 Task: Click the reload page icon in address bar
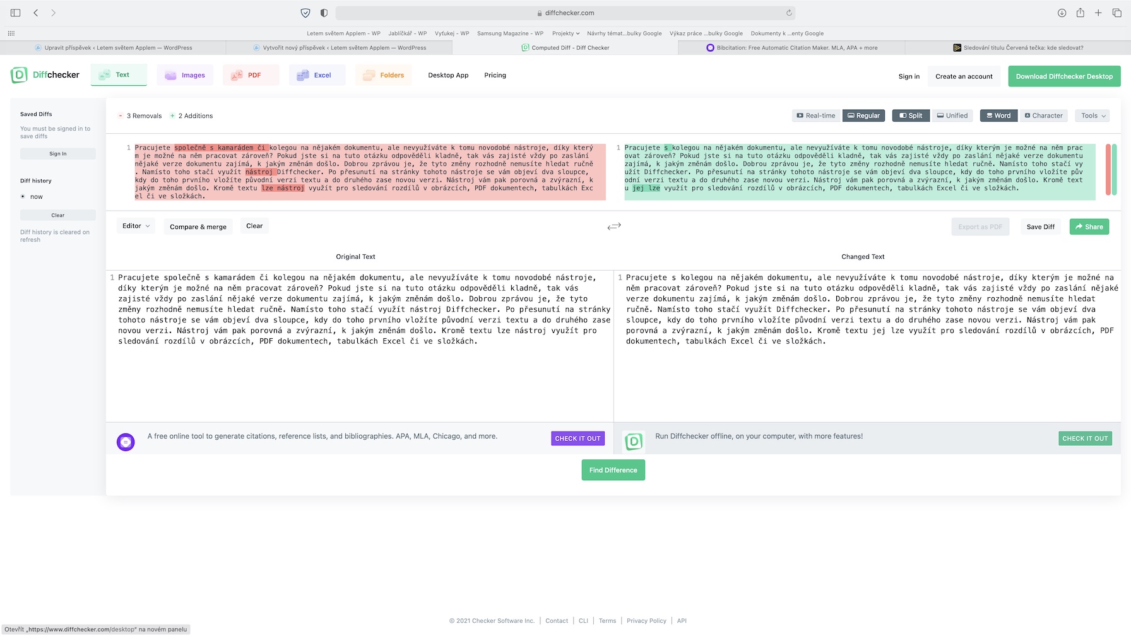point(789,13)
